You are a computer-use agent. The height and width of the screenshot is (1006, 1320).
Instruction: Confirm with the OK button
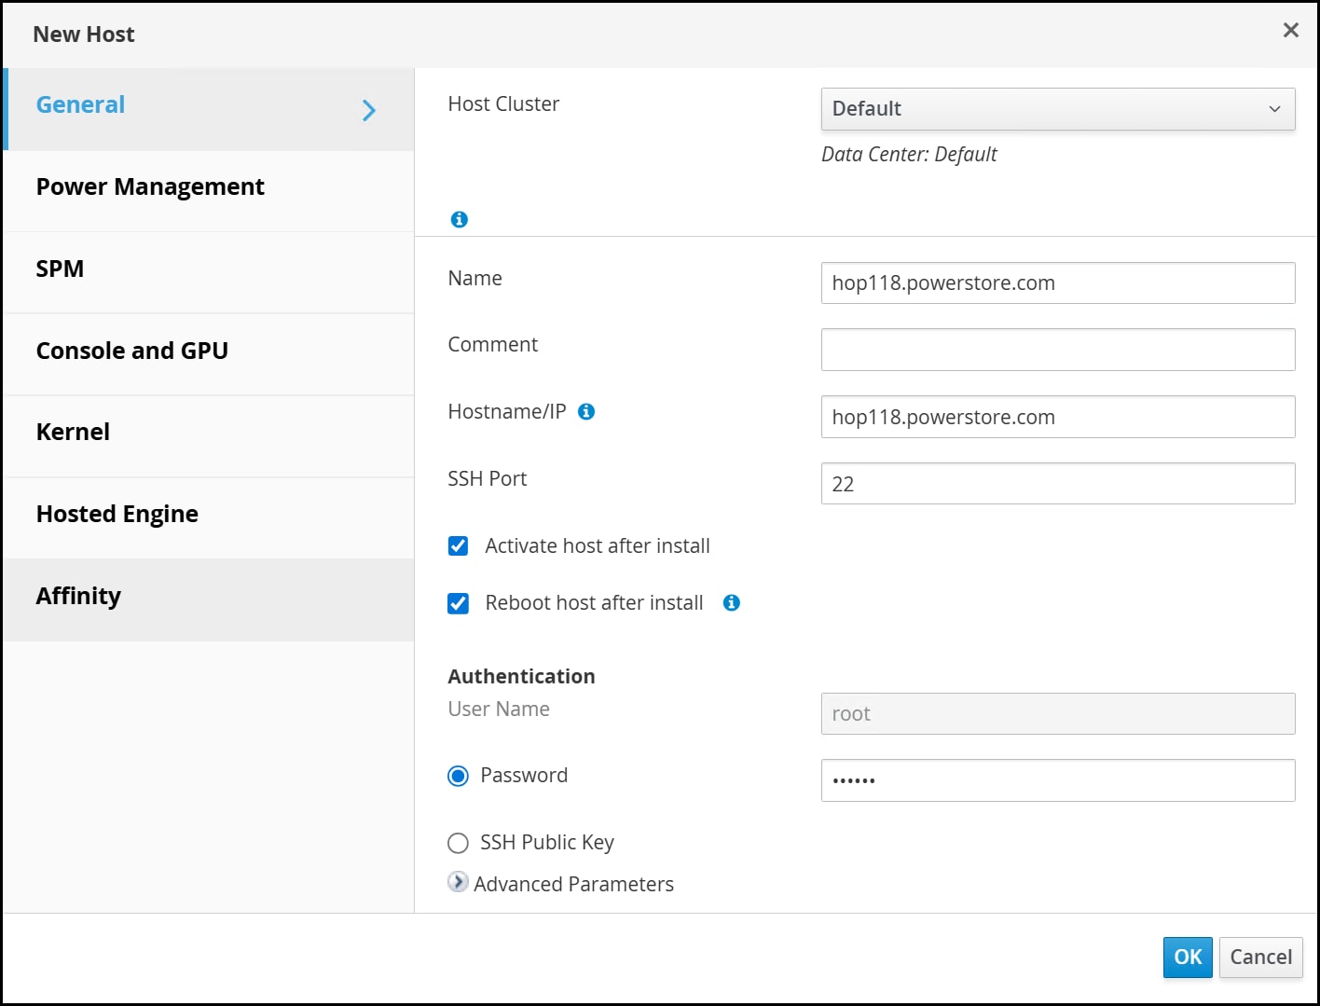(1188, 958)
